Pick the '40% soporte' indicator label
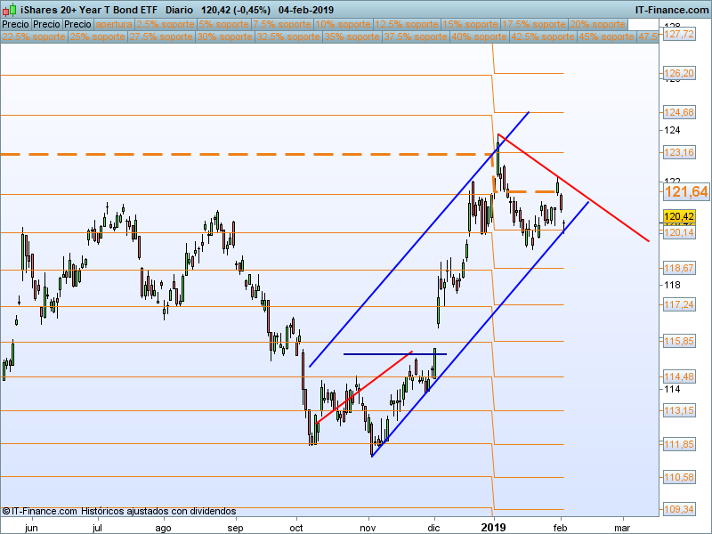The height and width of the screenshot is (534, 712). coord(479,36)
